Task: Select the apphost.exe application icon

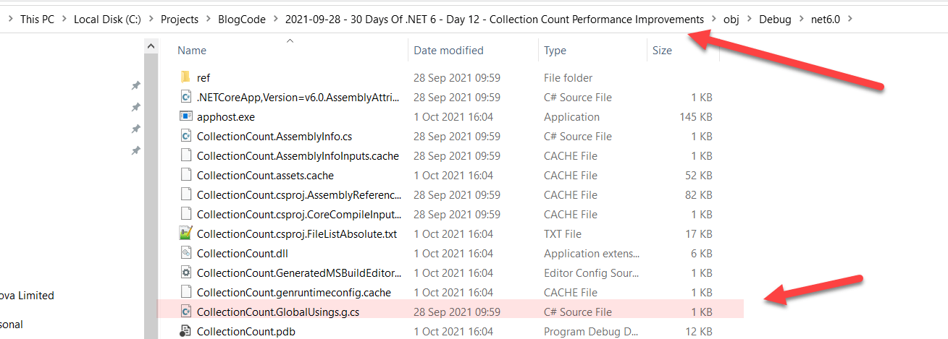Action: click(185, 116)
